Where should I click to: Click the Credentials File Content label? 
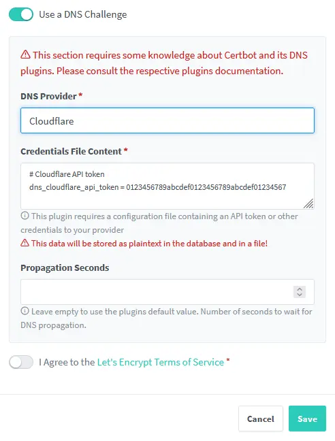click(71, 151)
